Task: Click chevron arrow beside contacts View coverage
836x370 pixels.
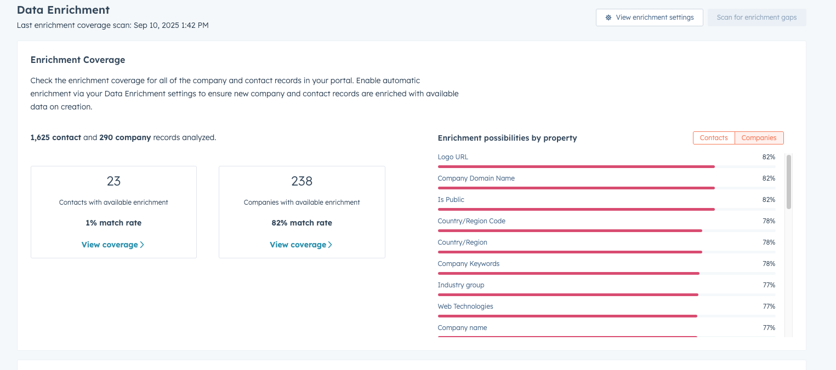Action: [142, 245]
